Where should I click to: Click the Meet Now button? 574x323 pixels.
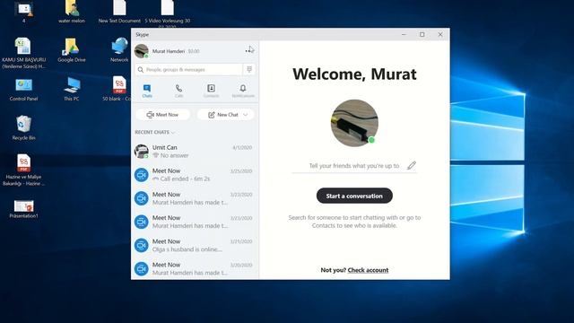click(162, 115)
